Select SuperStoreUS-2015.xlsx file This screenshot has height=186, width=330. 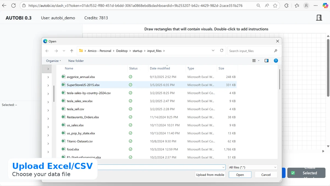click(148, 85)
